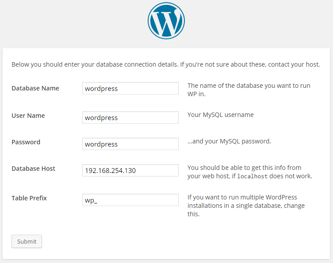
Task: Click the "Your MySQL username" hint text
Action: [221, 115]
